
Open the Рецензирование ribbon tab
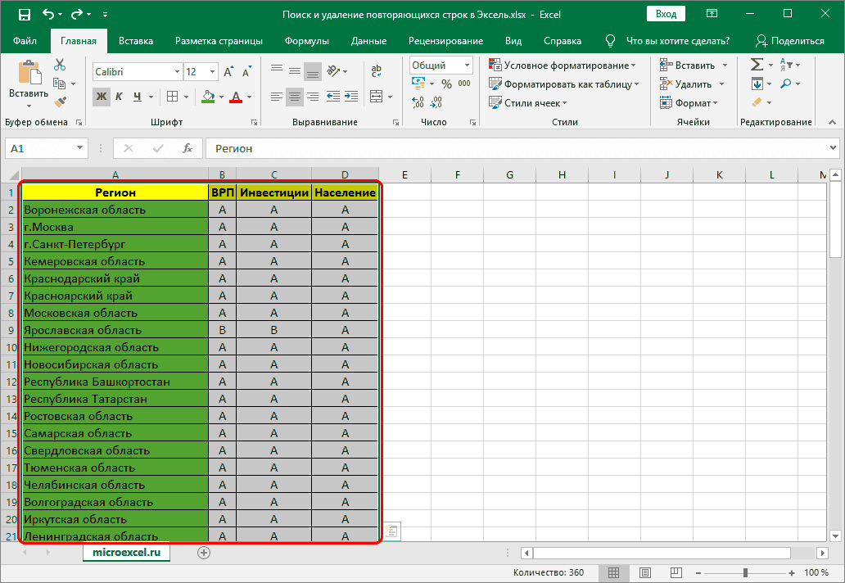pos(447,40)
